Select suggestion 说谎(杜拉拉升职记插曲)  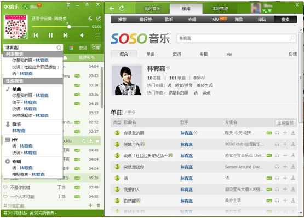(x=36, y=67)
